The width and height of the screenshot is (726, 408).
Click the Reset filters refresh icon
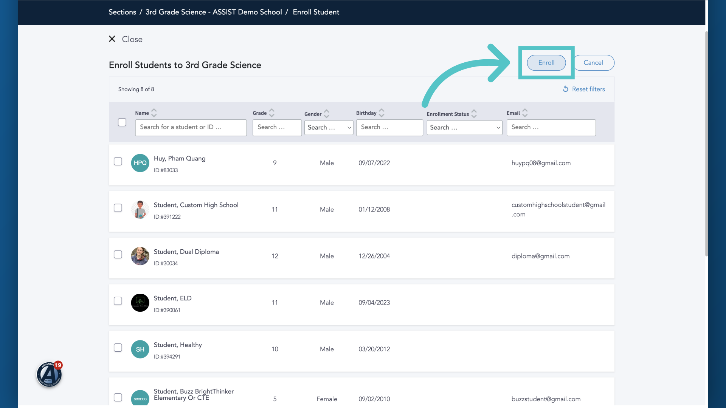point(565,89)
